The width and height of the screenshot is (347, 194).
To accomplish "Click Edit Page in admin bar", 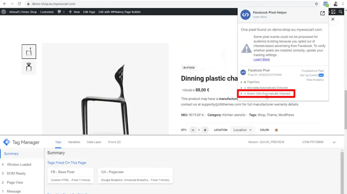I will (x=89, y=12).
